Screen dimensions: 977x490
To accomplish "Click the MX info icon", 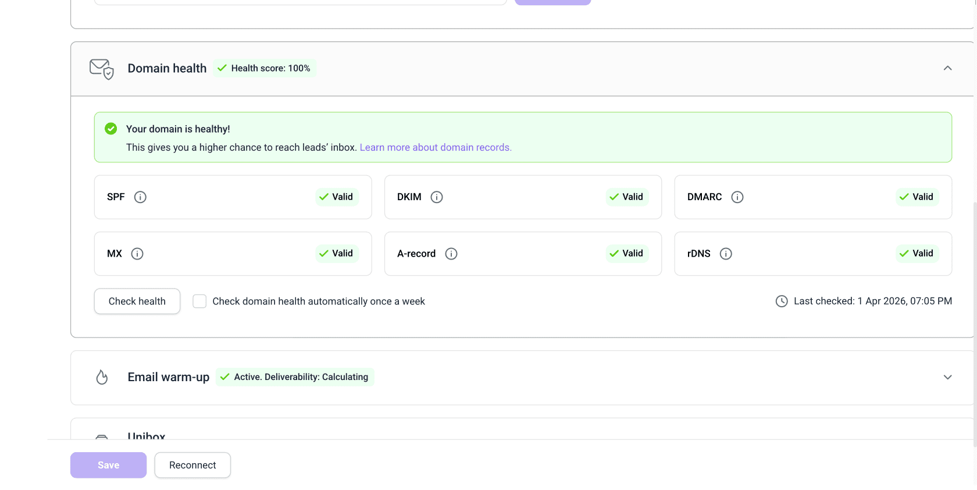I will click(x=137, y=254).
